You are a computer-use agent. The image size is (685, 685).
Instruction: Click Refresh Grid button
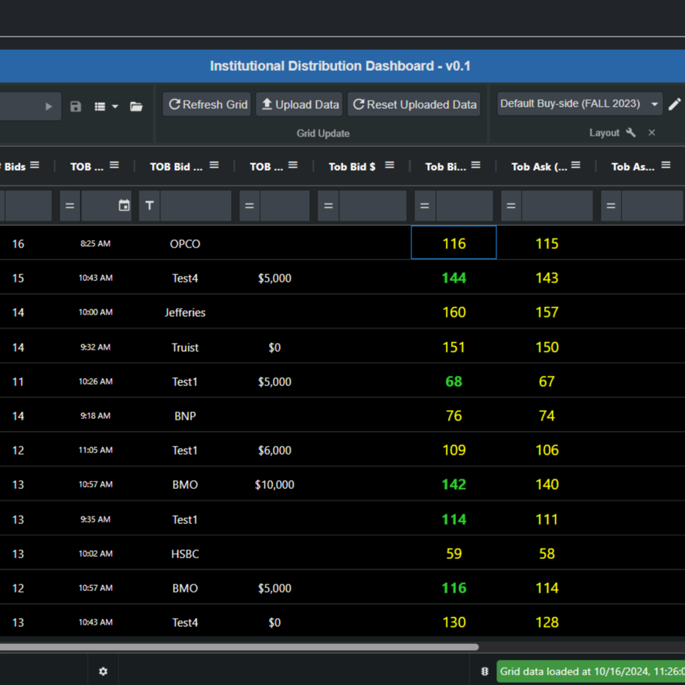pyautogui.click(x=206, y=104)
